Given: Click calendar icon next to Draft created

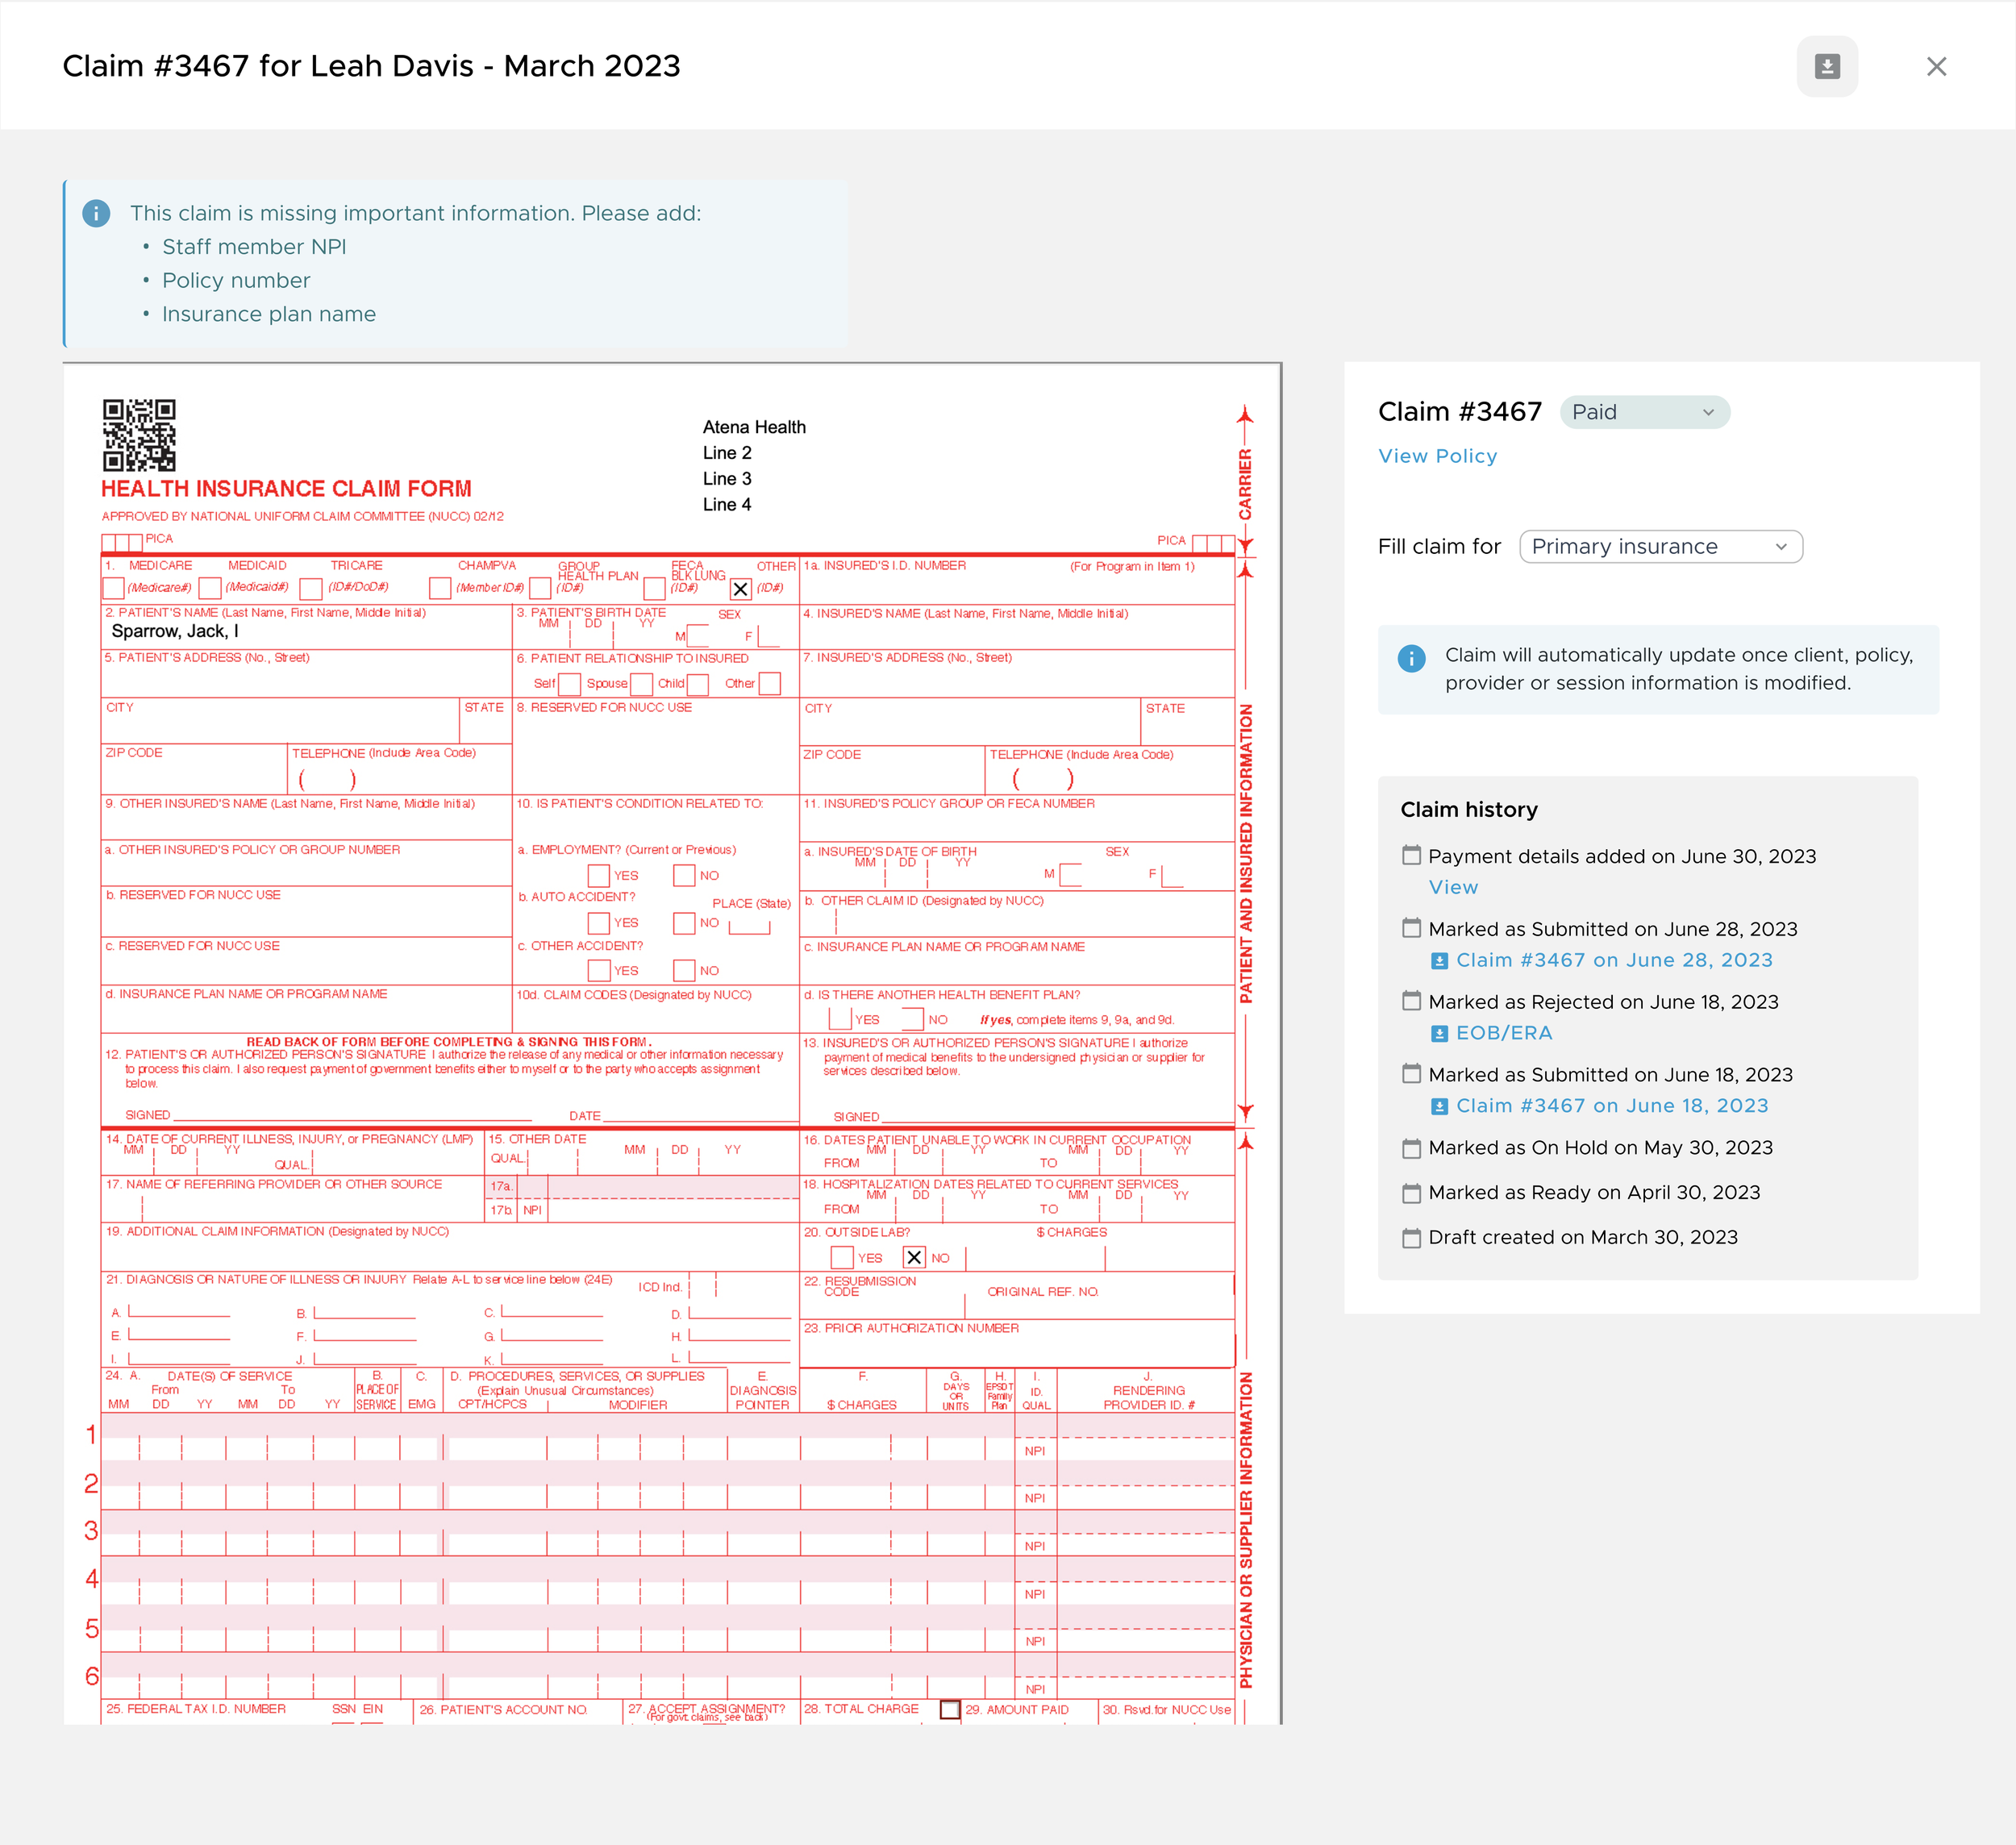Looking at the screenshot, I should coord(1411,1238).
